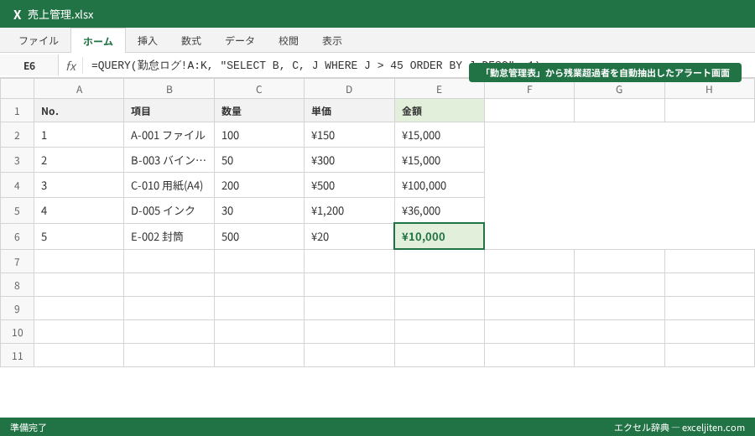Viewport: 755px width, 436px height.
Task: Click the 数量 header cell
Action: tap(259, 112)
